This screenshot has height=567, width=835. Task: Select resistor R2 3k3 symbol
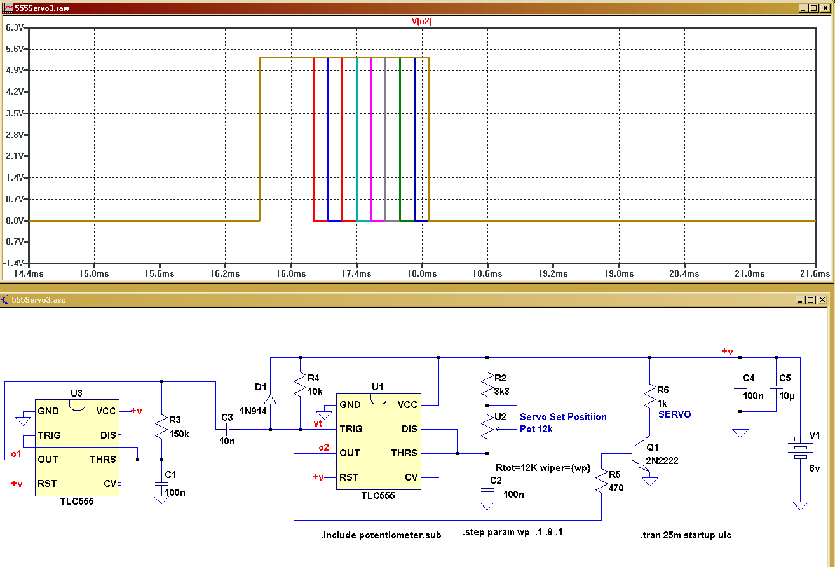click(x=487, y=385)
